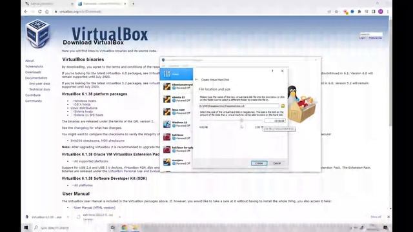The width and height of the screenshot is (413, 232).
Task: Open the SHA256 checksums link
Action: 85,140
